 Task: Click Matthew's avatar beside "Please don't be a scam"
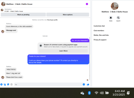pyautogui.click(x=3, y=77)
